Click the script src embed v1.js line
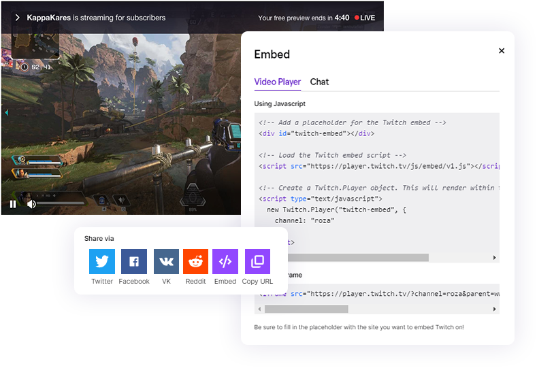This screenshot has width=537, height=368. (379, 166)
